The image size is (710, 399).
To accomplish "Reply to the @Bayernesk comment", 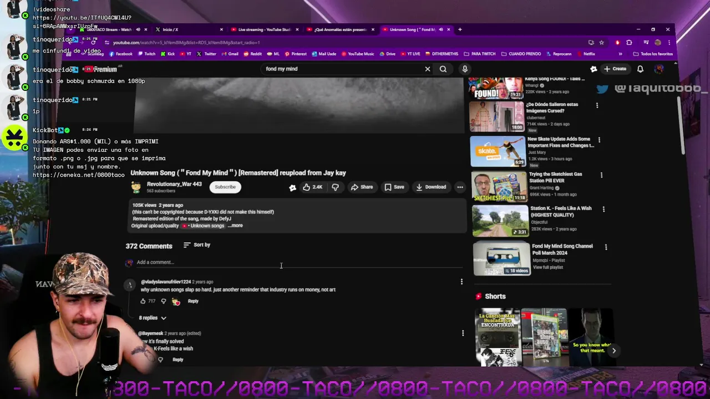I will pyautogui.click(x=177, y=360).
